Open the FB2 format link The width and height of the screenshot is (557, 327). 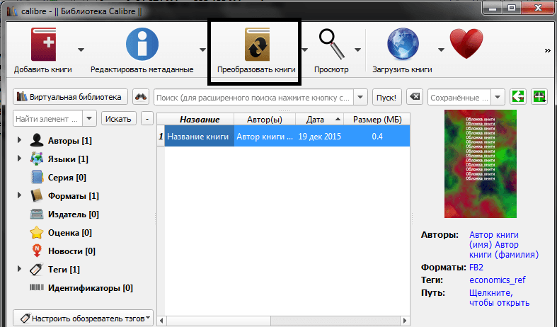click(x=476, y=268)
